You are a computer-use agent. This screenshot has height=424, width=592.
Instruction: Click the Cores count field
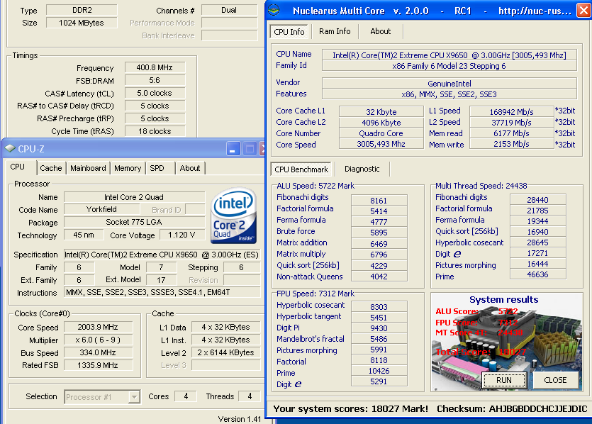point(186,396)
